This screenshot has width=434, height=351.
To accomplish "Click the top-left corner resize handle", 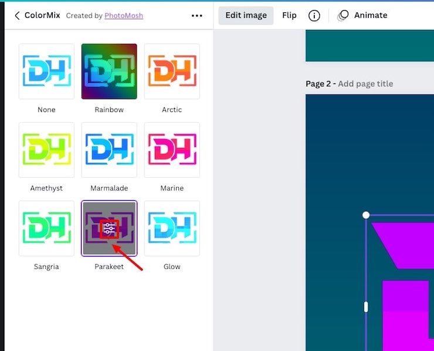I will click(366, 215).
